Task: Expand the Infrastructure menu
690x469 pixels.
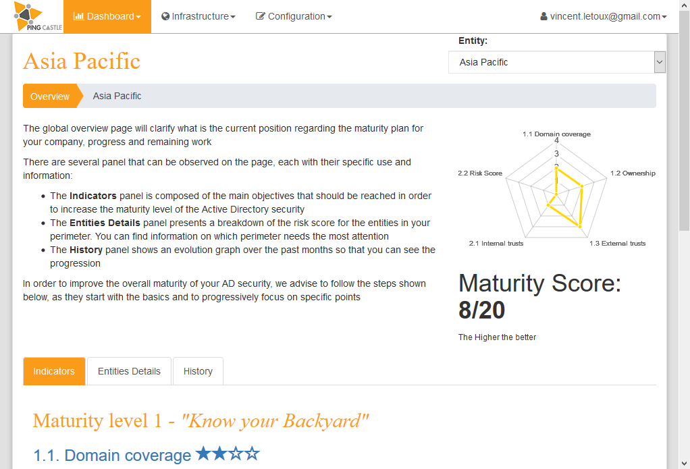Action: click(198, 16)
